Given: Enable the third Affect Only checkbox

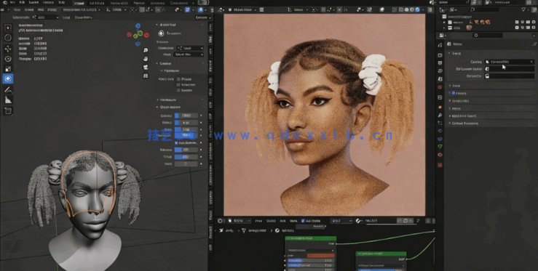Looking at the screenshot, I should pos(178,90).
